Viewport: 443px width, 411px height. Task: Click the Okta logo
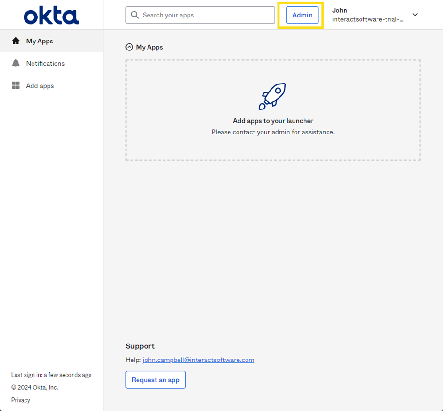coord(51,15)
